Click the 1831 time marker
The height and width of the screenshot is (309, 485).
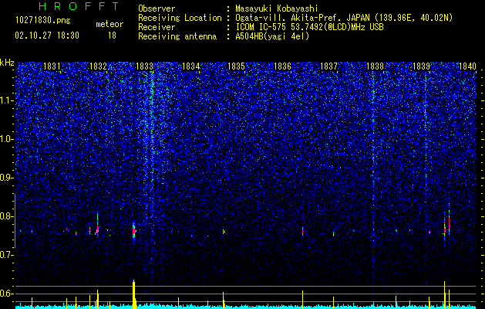[x=52, y=66]
